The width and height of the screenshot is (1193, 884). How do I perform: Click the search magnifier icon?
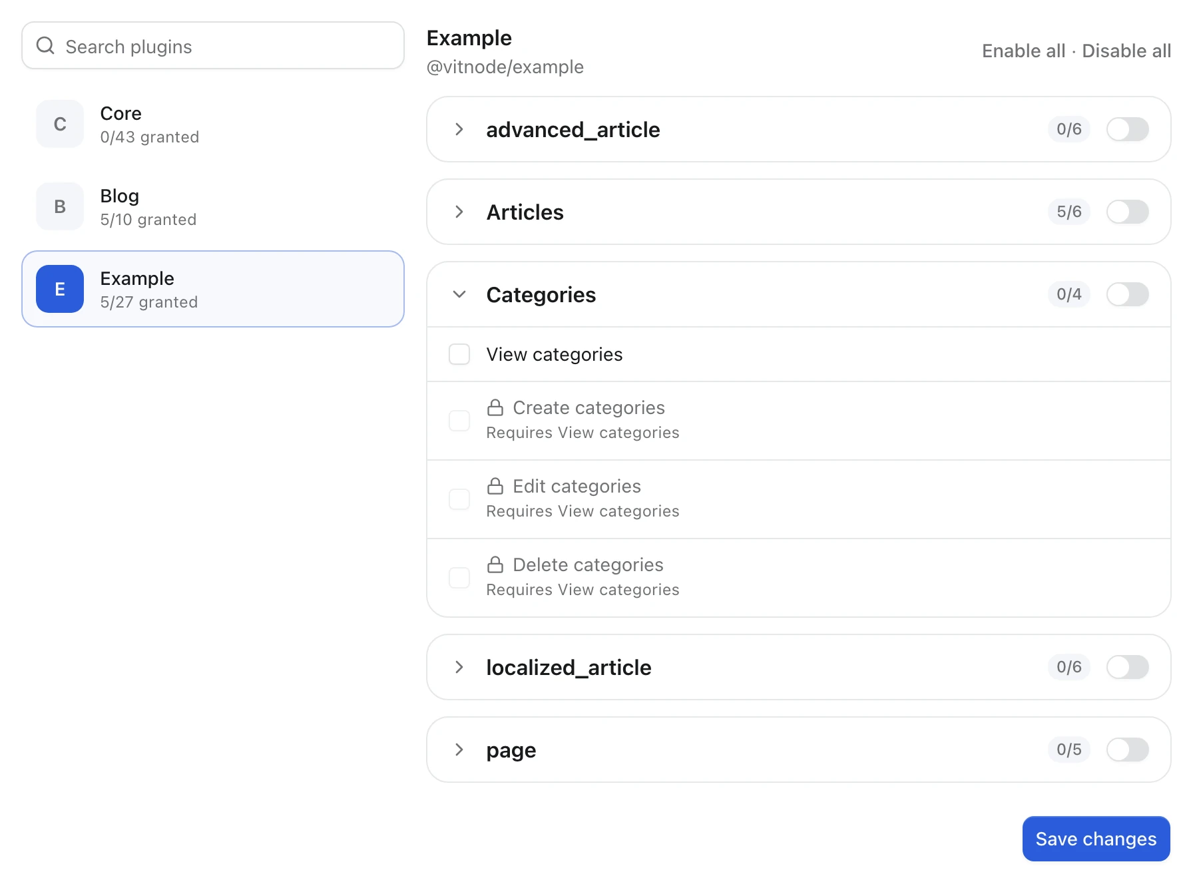pyautogui.click(x=45, y=46)
